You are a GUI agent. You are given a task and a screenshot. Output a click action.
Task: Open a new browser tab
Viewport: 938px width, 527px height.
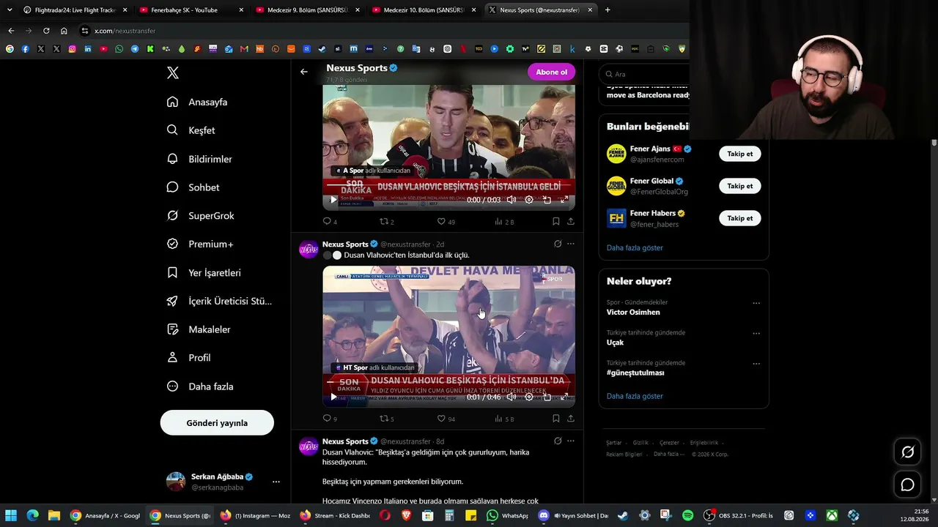point(608,10)
